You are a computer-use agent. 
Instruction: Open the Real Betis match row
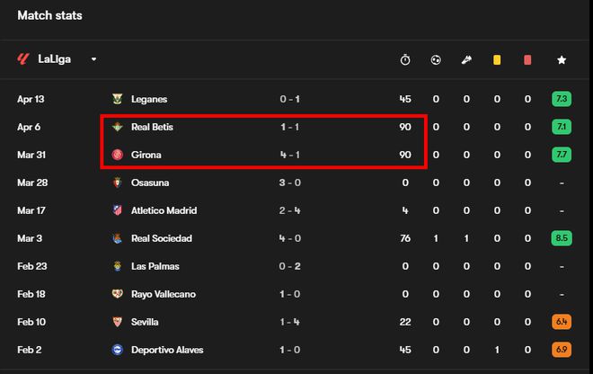[152, 127]
